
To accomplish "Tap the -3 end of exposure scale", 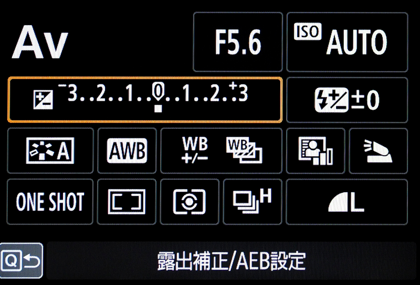I will (x=68, y=93).
